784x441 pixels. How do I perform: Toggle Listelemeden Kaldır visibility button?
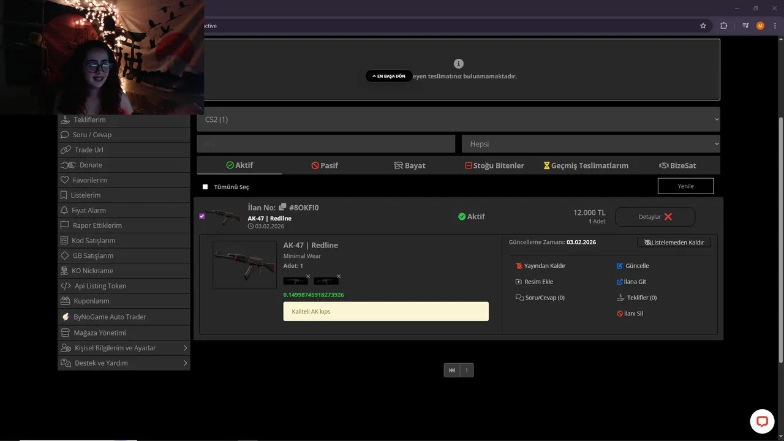pos(674,243)
